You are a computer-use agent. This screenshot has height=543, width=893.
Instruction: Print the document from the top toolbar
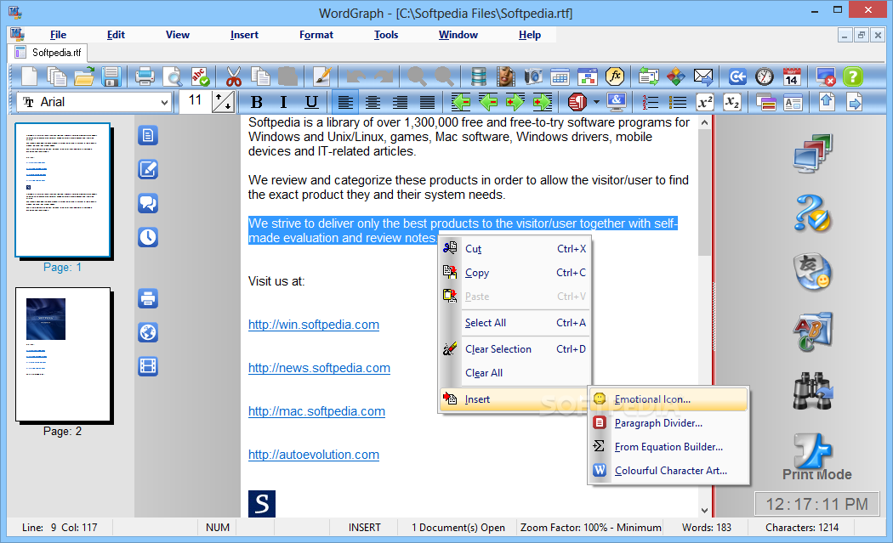click(145, 76)
